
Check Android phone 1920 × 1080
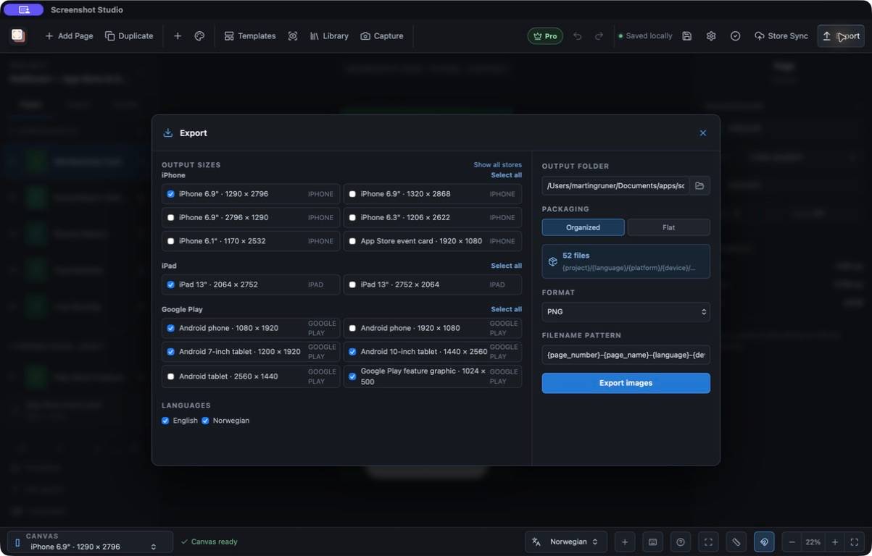click(x=352, y=328)
